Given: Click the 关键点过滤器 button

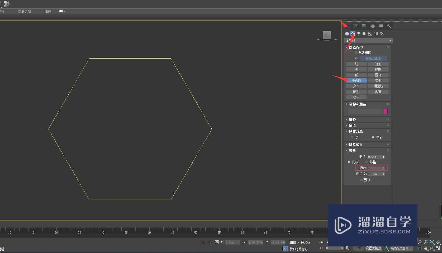Looking at the screenshot, I should (x=401, y=248).
